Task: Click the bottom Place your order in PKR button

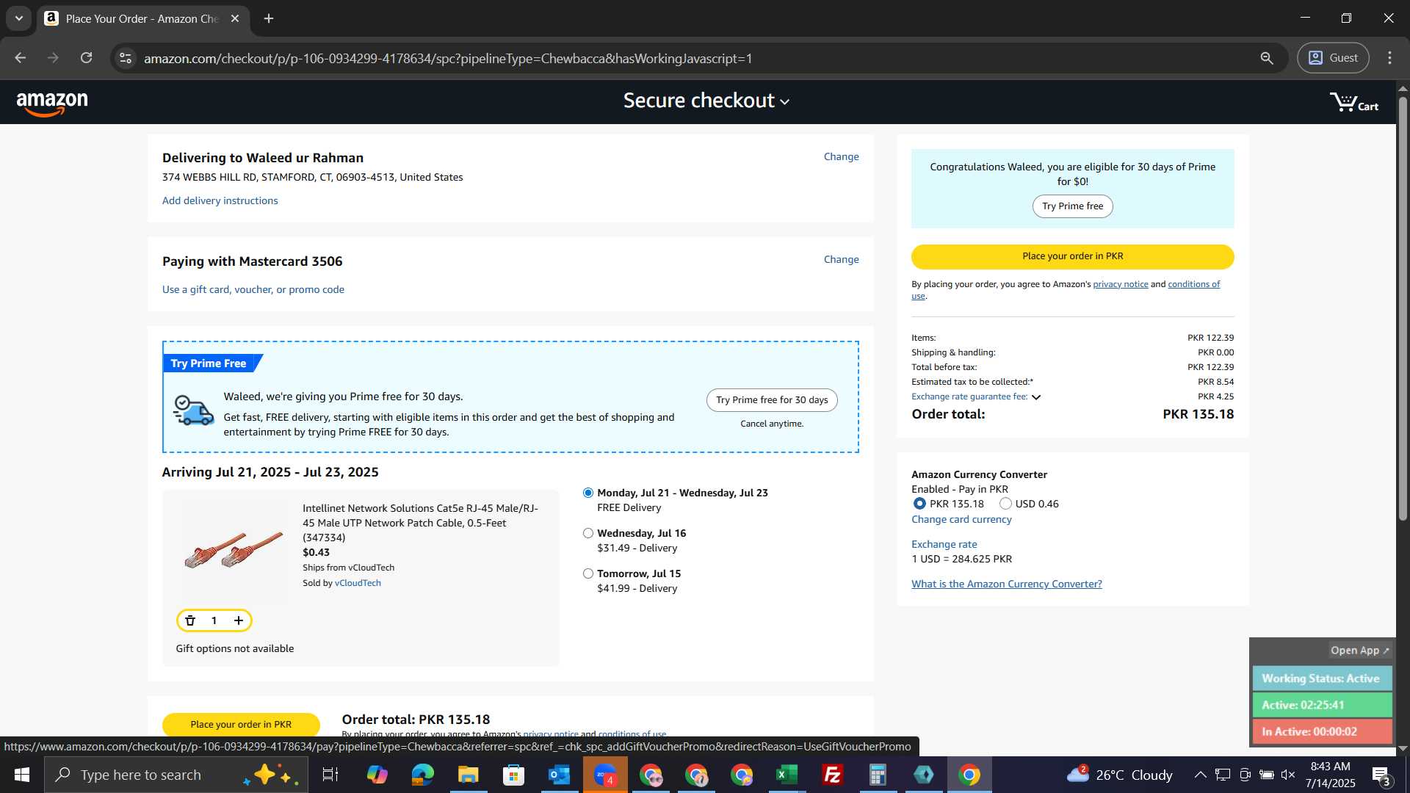Action: (241, 724)
